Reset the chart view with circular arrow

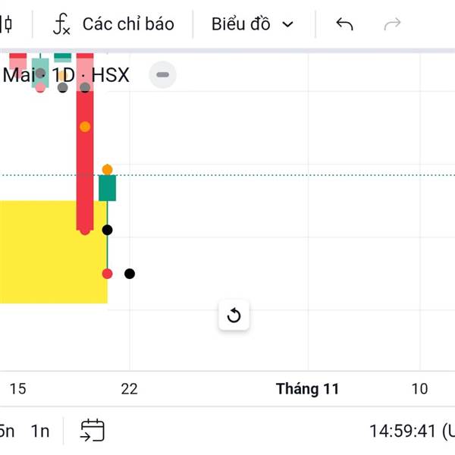coord(234,315)
